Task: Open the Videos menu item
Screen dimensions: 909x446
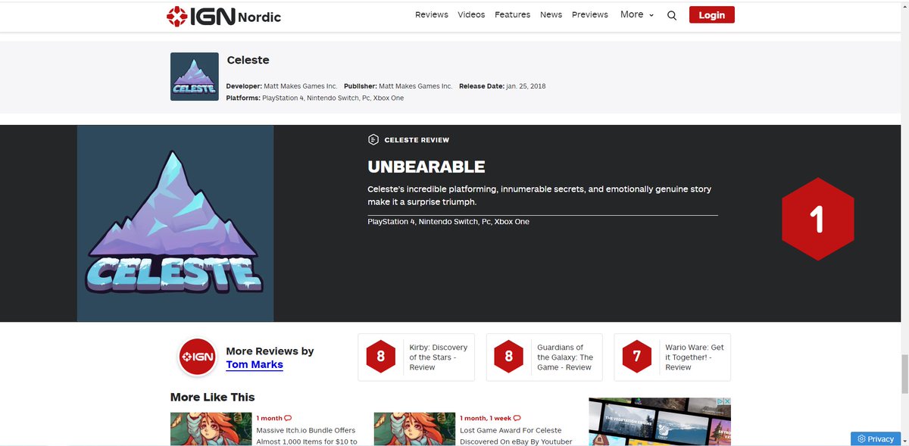Action: [x=471, y=14]
